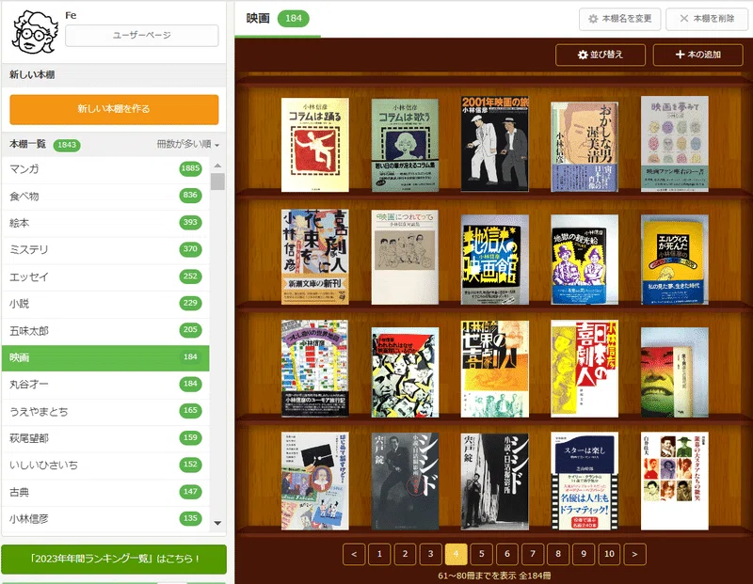753x584 pixels.
Task: Open the 地獄の観光船 cover
Action: point(585,260)
